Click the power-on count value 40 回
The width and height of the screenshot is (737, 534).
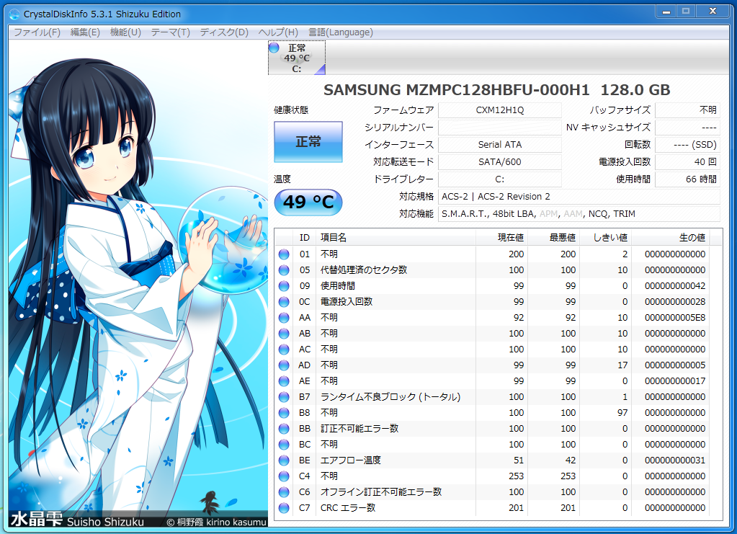687,162
